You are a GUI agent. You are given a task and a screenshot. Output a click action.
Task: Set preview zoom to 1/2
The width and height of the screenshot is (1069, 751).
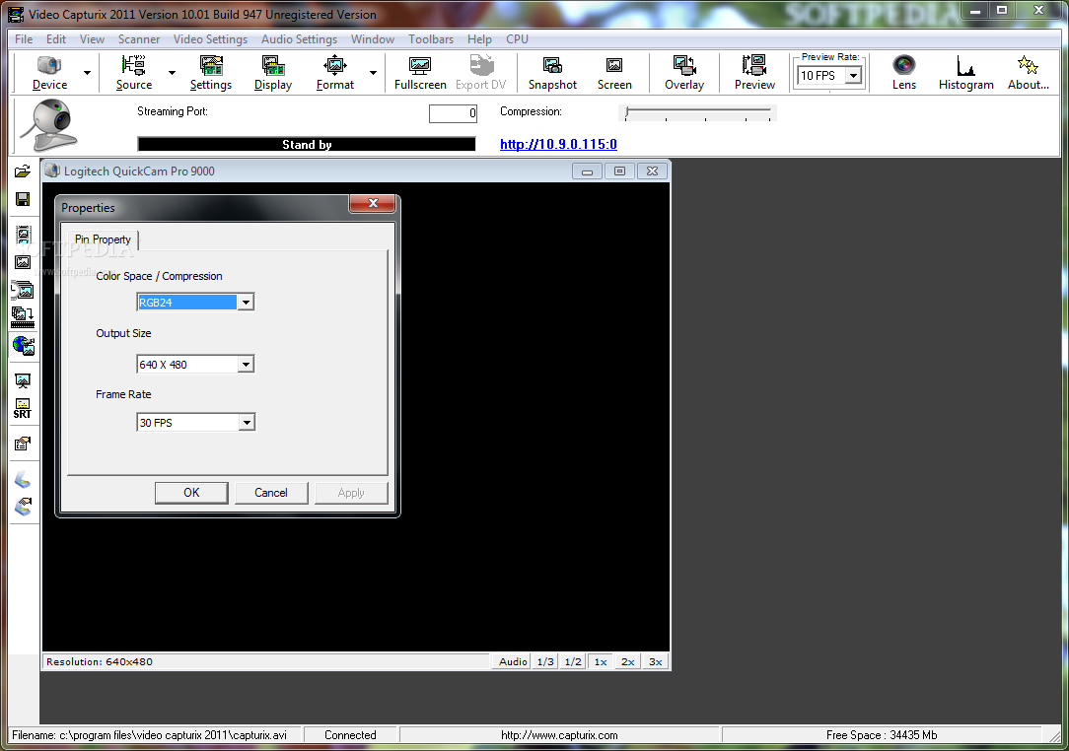pos(573,661)
